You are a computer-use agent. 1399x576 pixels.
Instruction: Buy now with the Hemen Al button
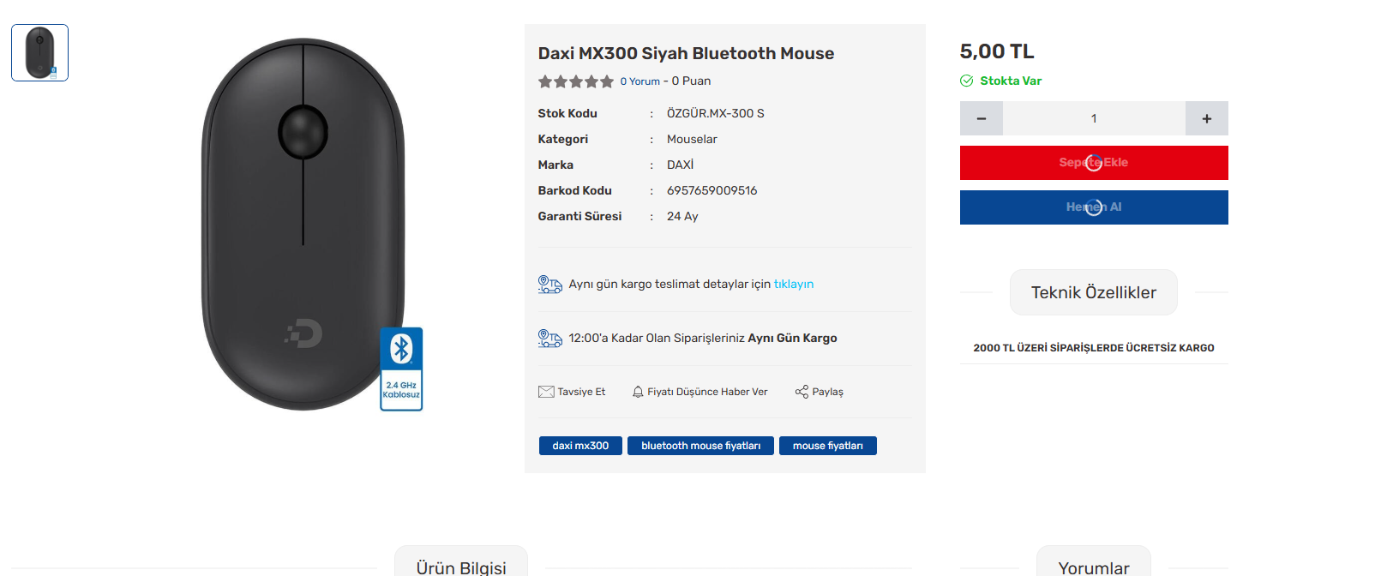[1094, 207]
